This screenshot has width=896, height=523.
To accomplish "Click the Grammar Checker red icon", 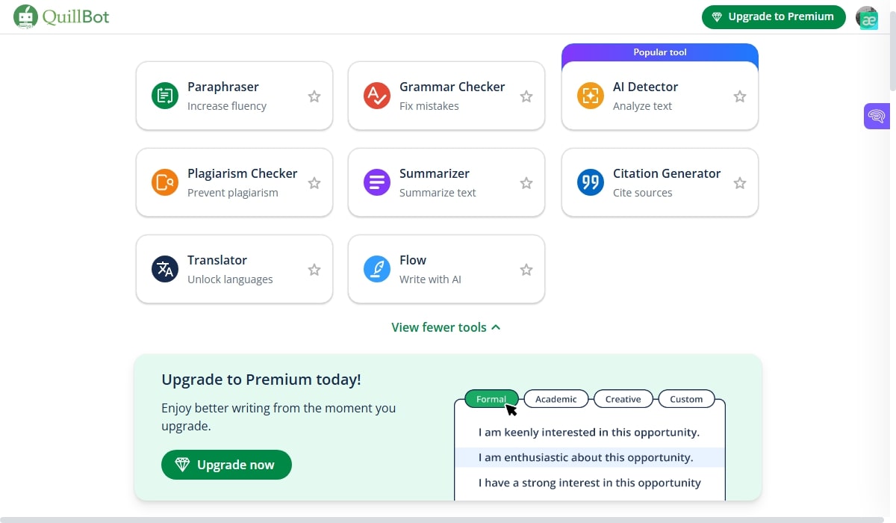I will click(x=377, y=96).
